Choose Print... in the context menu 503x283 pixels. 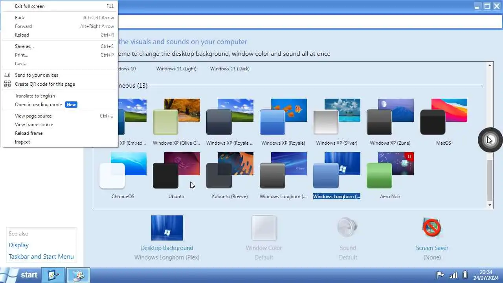point(59,55)
